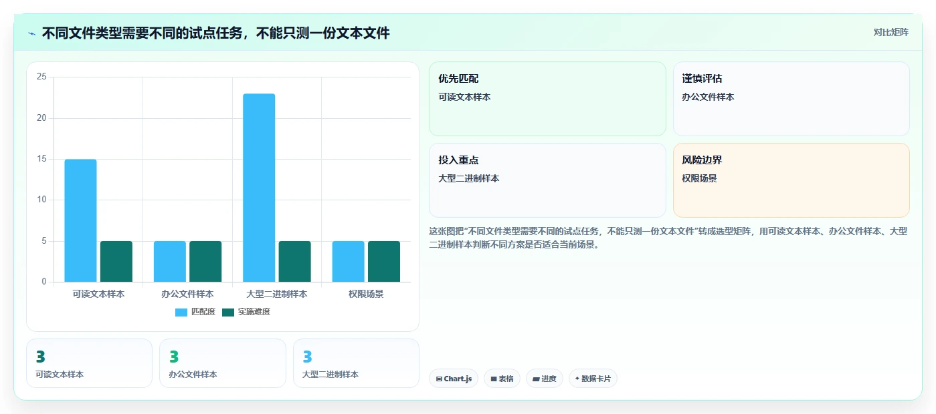Screen dimensions: 936x414
Task: Click the 实施难度 bar for 可读文本样本
Action: (116, 261)
